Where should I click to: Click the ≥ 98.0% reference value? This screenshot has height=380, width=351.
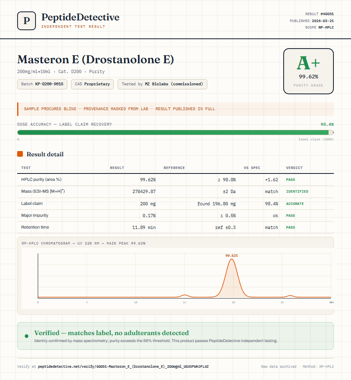click(x=227, y=180)
